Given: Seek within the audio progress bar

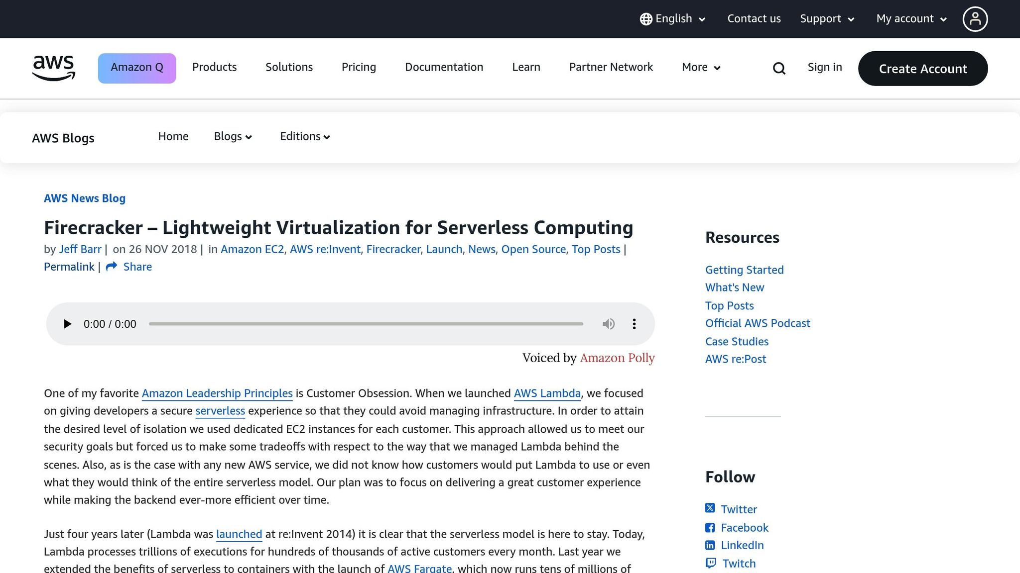Looking at the screenshot, I should click(x=366, y=324).
